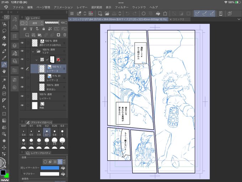
Task: Open the ページ管理 menu
Action: [x=43, y=7]
